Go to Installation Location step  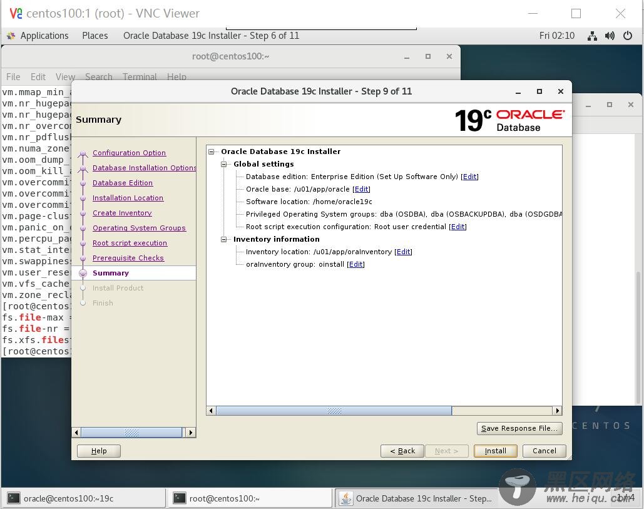point(128,198)
